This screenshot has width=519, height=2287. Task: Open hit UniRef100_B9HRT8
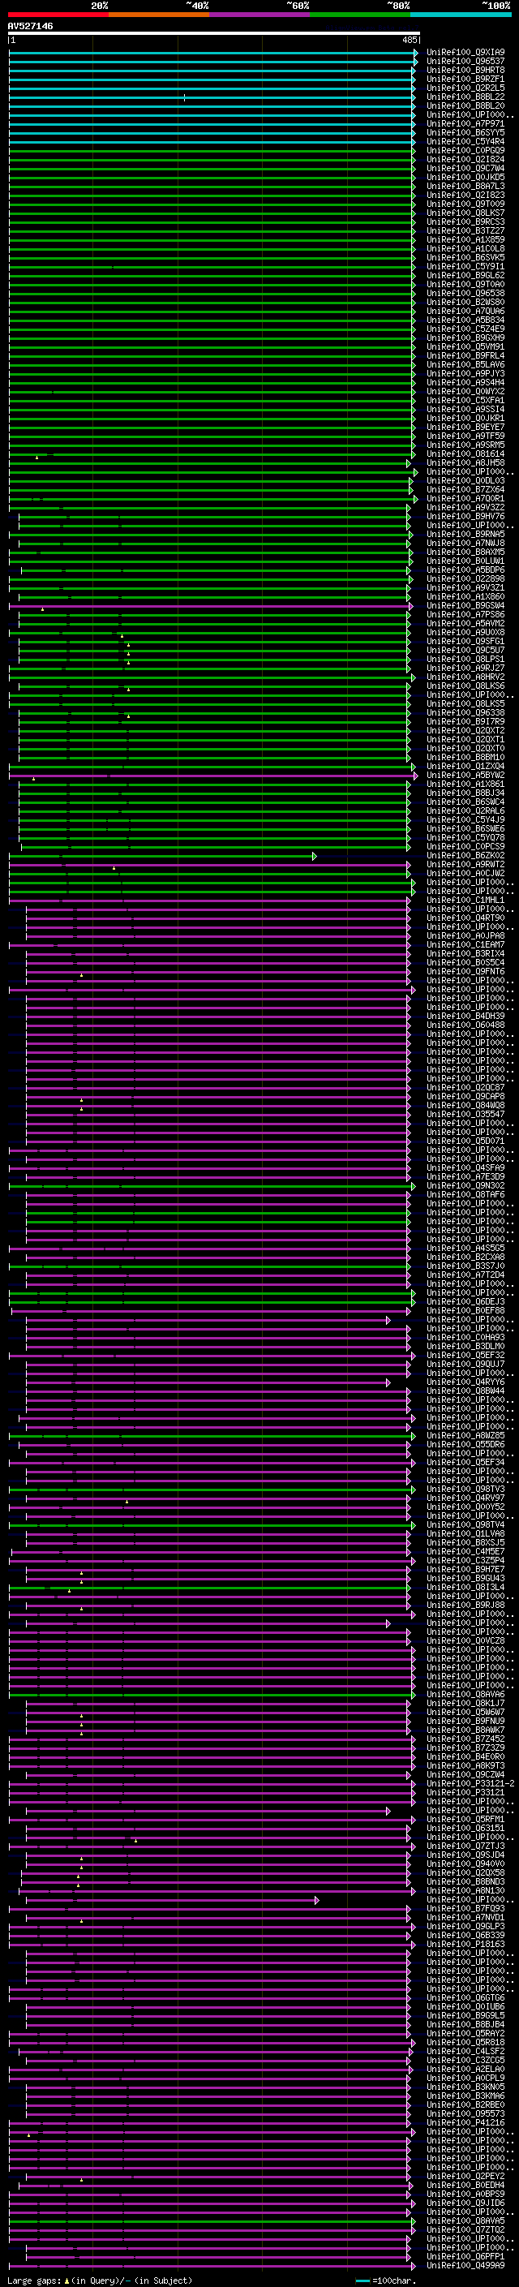[465, 70]
